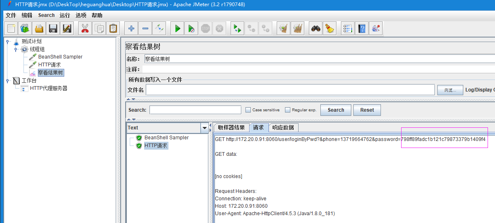Open the 文件 menu
495x223 pixels.
(x=11, y=15)
